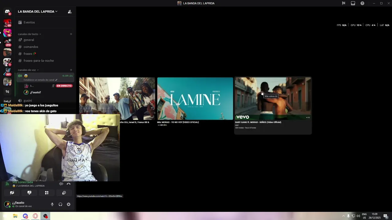Open OBS icon on taskbar
The height and width of the screenshot is (220, 392).
tap(46, 216)
